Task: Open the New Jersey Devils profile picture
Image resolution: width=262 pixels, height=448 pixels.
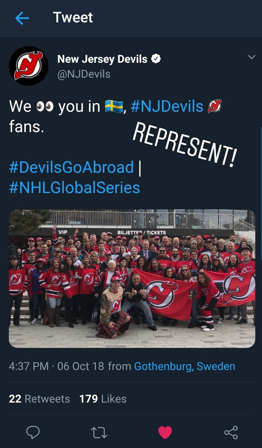Action: point(29,66)
